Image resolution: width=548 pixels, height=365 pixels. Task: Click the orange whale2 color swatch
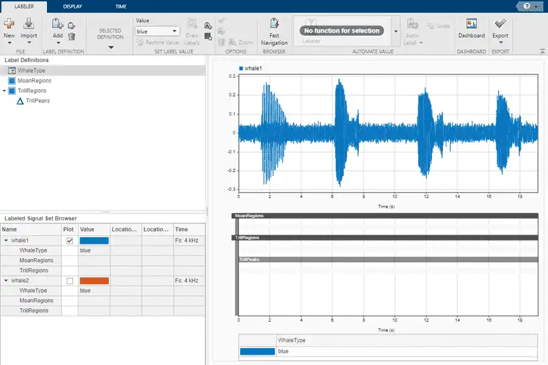click(94, 281)
